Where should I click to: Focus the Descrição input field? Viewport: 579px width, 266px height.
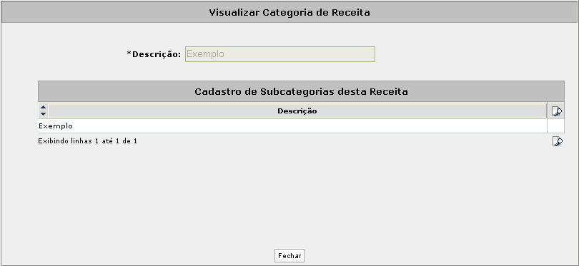[x=280, y=53]
